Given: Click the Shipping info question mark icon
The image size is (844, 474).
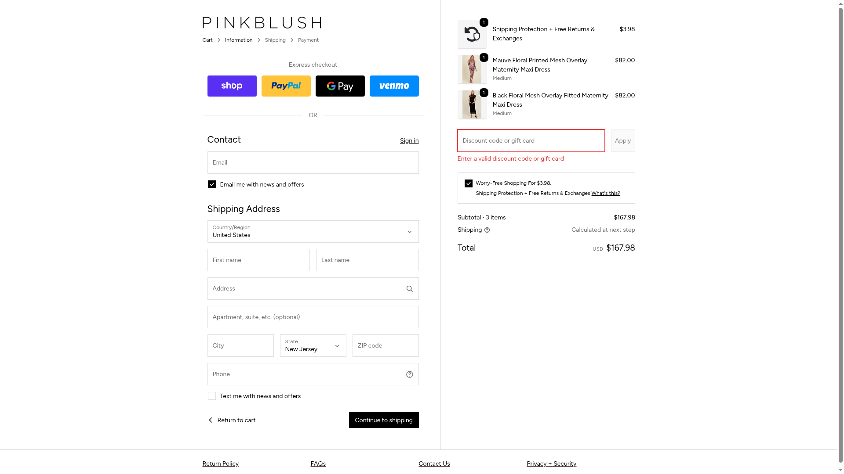Looking at the screenshot, I should [x=487, y=230].
